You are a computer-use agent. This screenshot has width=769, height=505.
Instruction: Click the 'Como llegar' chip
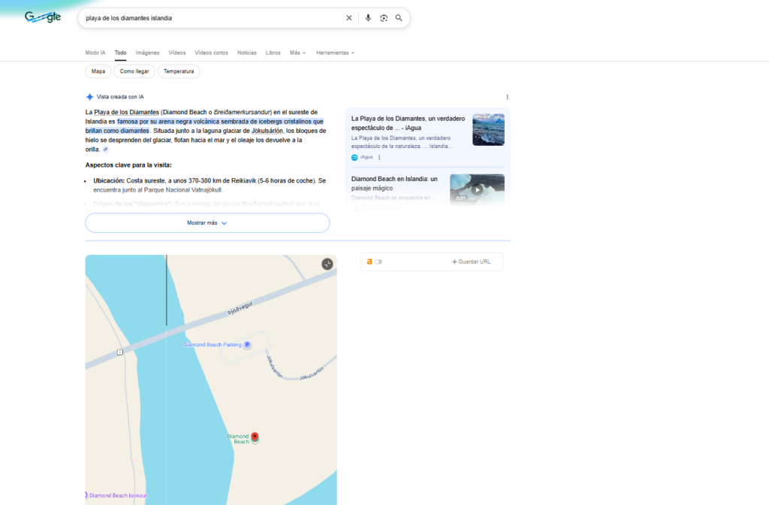pos(134,71)
